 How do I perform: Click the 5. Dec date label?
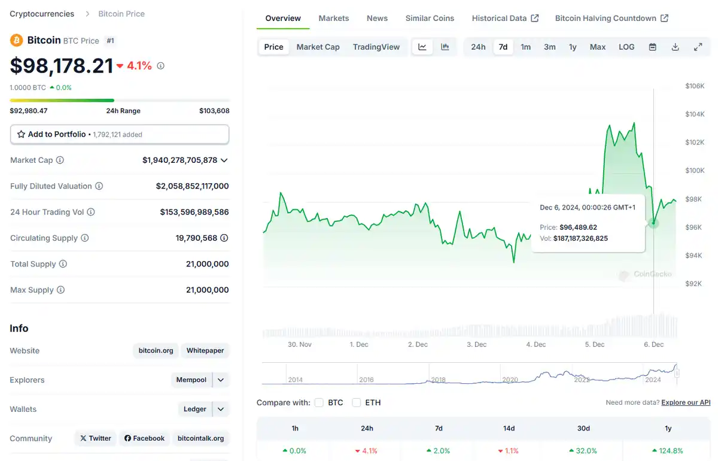(x=595, y=344)
